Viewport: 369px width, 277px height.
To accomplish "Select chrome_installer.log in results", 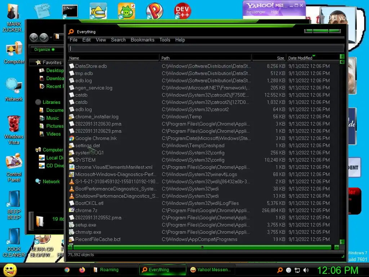I will [x=204, y=116].
